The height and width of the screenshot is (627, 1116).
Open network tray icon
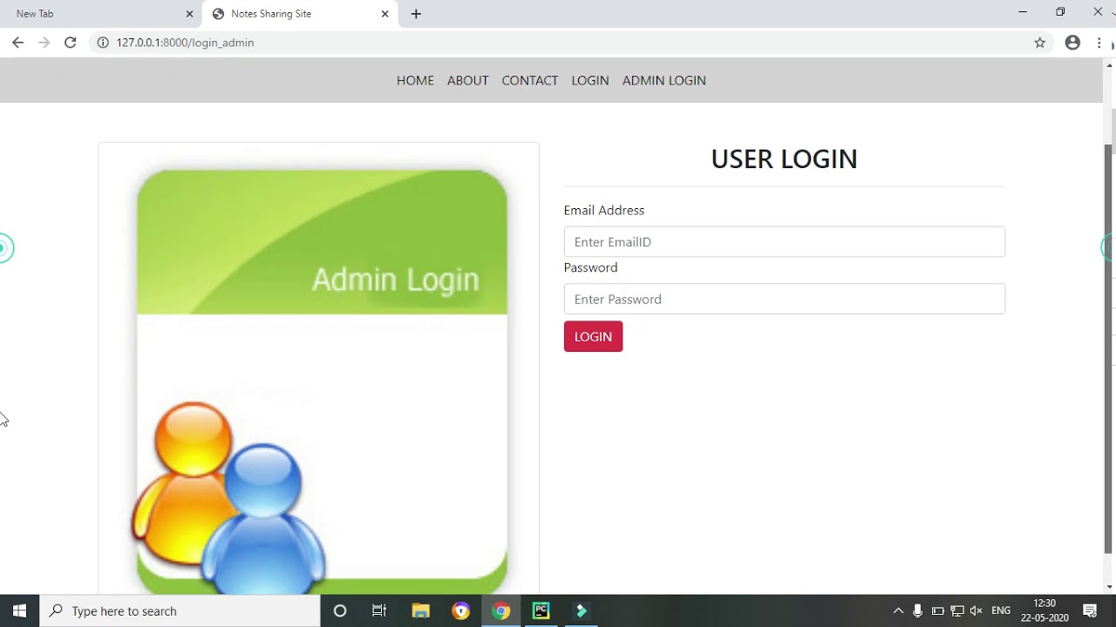click(956, 611)
